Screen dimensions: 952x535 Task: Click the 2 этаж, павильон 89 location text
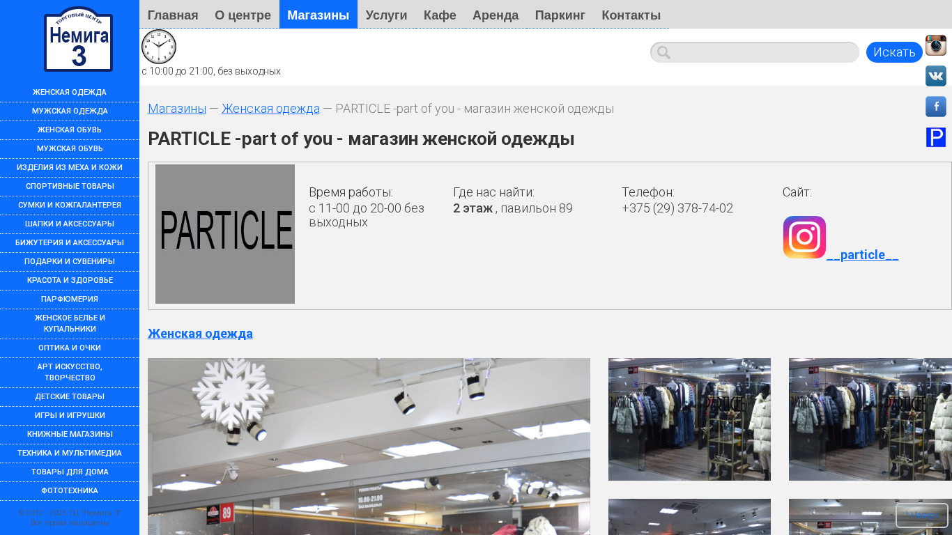click(x=513, y=208)
